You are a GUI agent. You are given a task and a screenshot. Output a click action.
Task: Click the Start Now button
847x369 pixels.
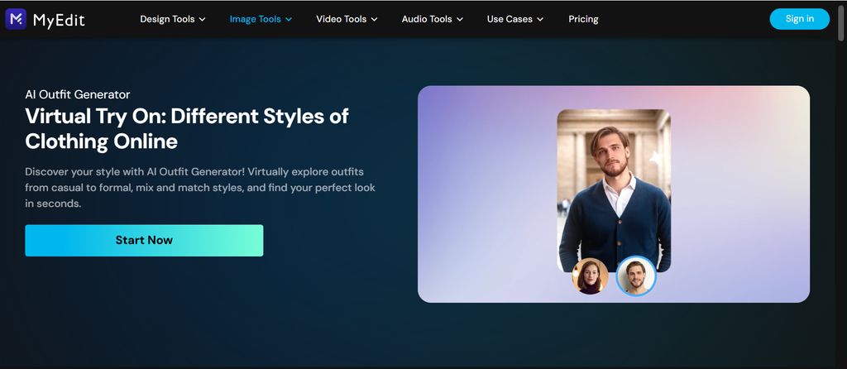click(x=144, y=240)
